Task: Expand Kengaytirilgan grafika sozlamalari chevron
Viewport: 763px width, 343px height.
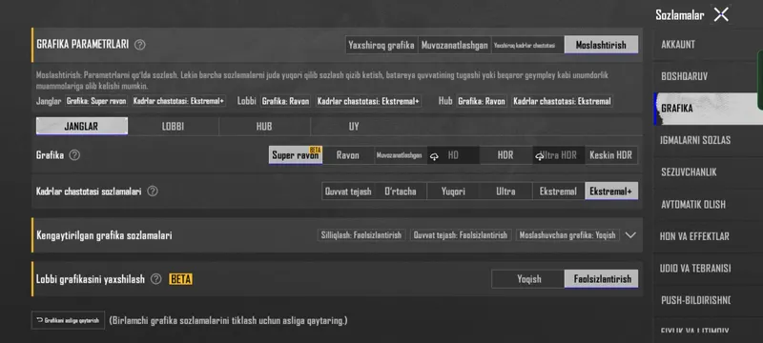Action: pos(630,235)
